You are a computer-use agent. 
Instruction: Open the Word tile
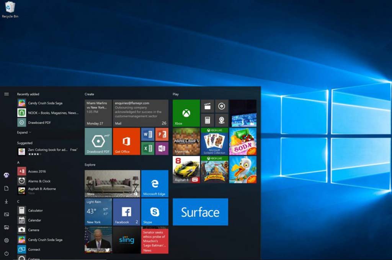coord(148,134)
